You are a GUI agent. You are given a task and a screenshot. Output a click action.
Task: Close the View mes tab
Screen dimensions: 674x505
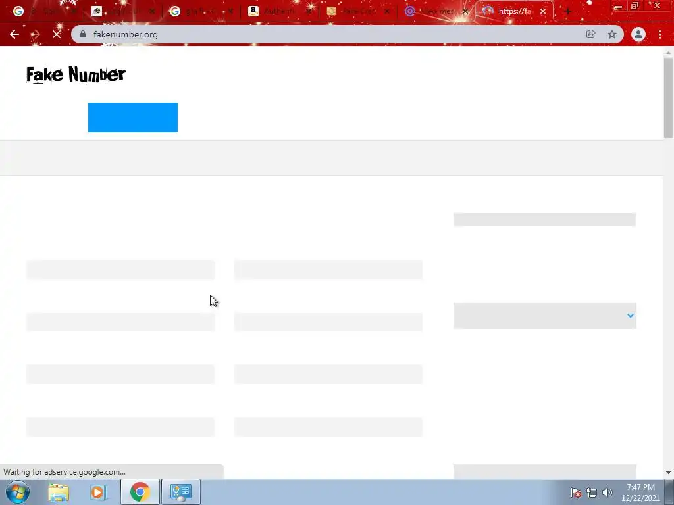(x=465, y=12)
